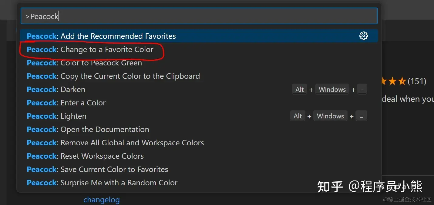This screenshot has height=205, width=434.
Task: Select Peacock: Color to Peacock Green
Action: [199, 63]
